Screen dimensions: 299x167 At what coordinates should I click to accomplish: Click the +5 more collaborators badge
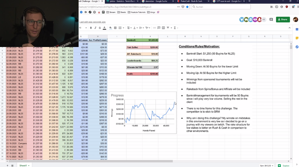[264, 20]
